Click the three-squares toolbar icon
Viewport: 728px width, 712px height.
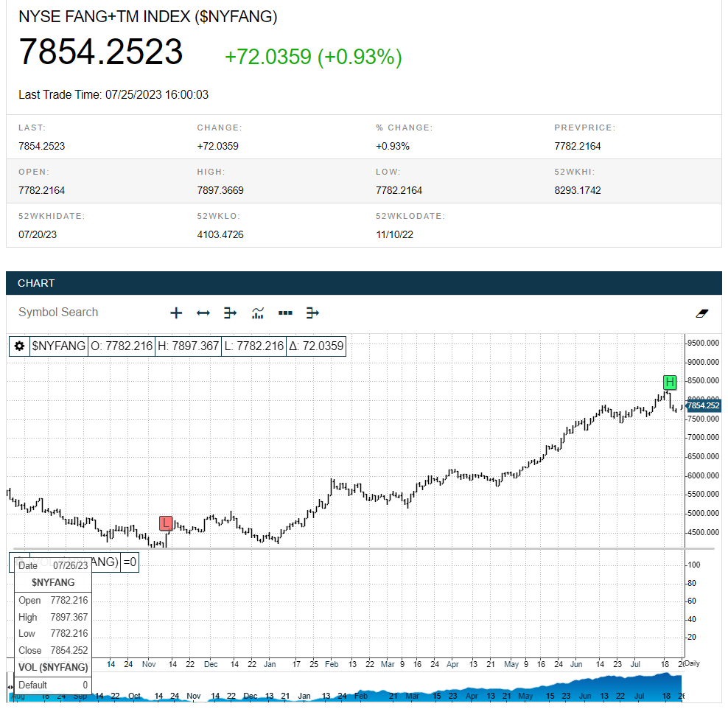285,313
